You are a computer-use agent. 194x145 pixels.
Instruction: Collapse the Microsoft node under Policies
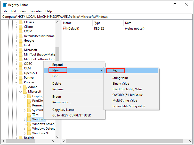tap(21, 92)
